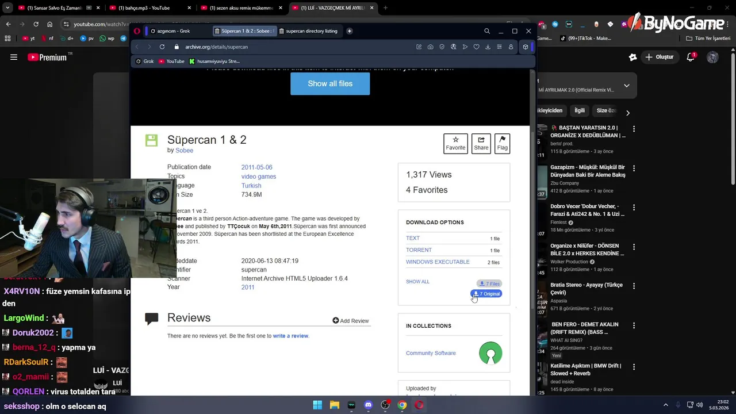Open Opera search magnifier icon
Viewport: 736px width, 414px height.
pos(487,31)
